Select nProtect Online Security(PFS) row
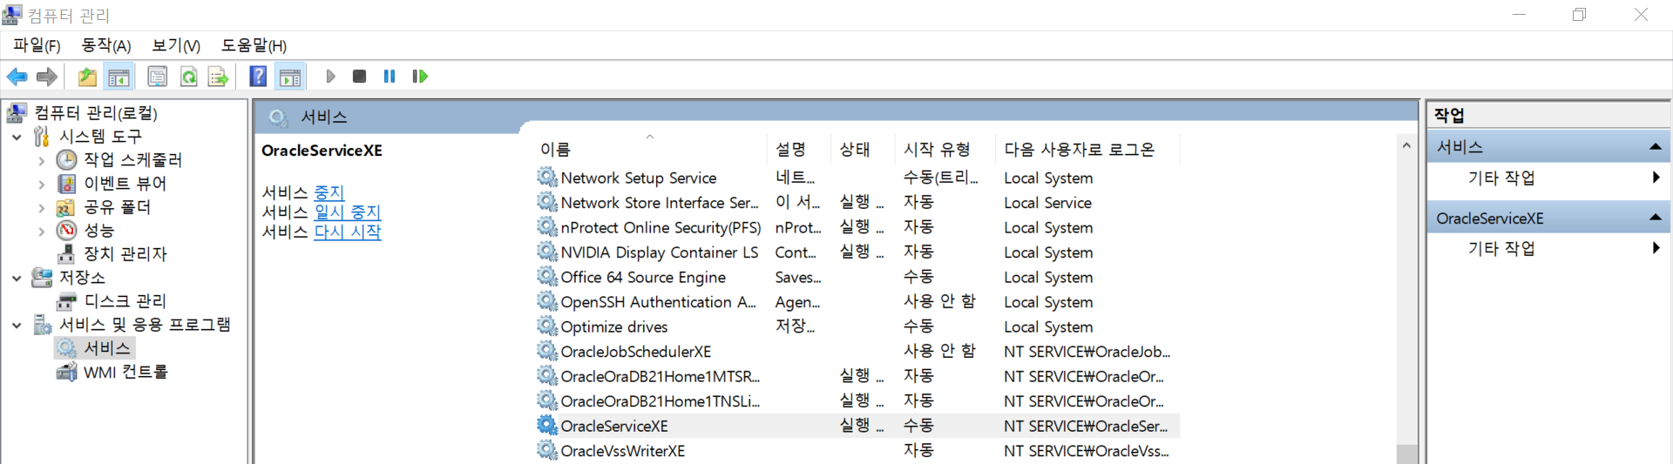The image size is (1673, 464). [857, 227]
